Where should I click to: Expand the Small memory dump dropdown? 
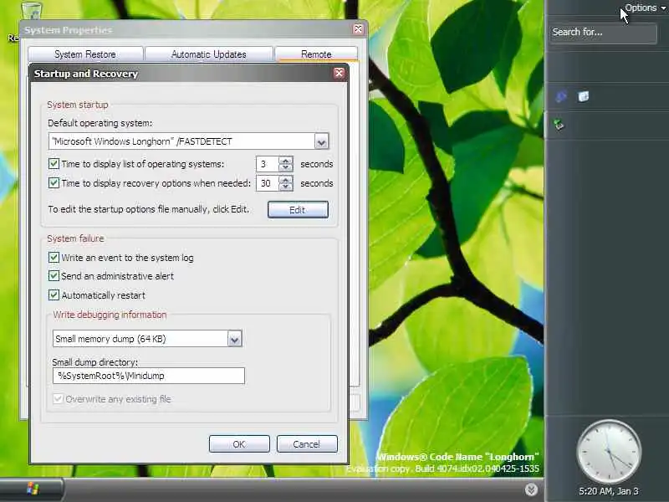[235, 339]
